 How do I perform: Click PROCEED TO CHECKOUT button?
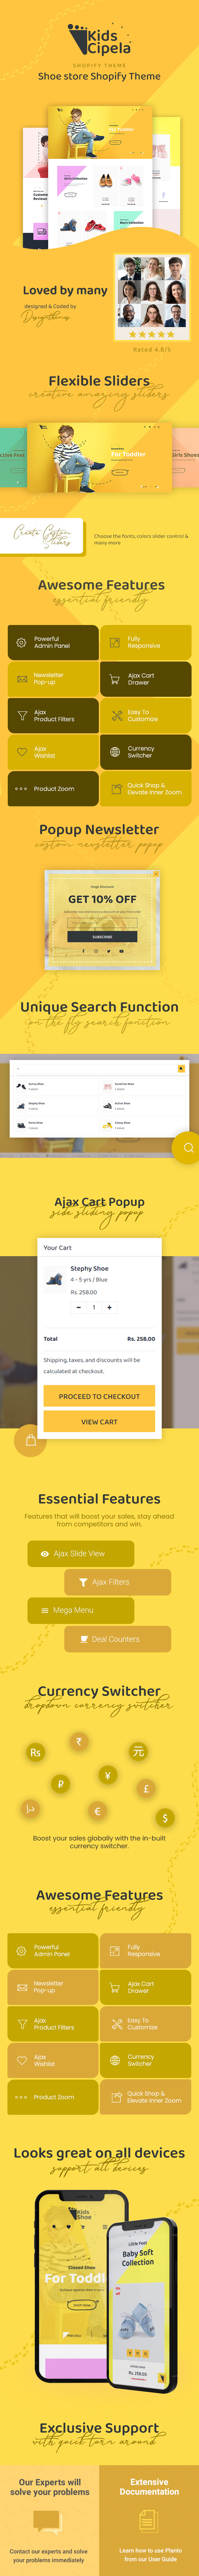click(x=99, y=1396)
